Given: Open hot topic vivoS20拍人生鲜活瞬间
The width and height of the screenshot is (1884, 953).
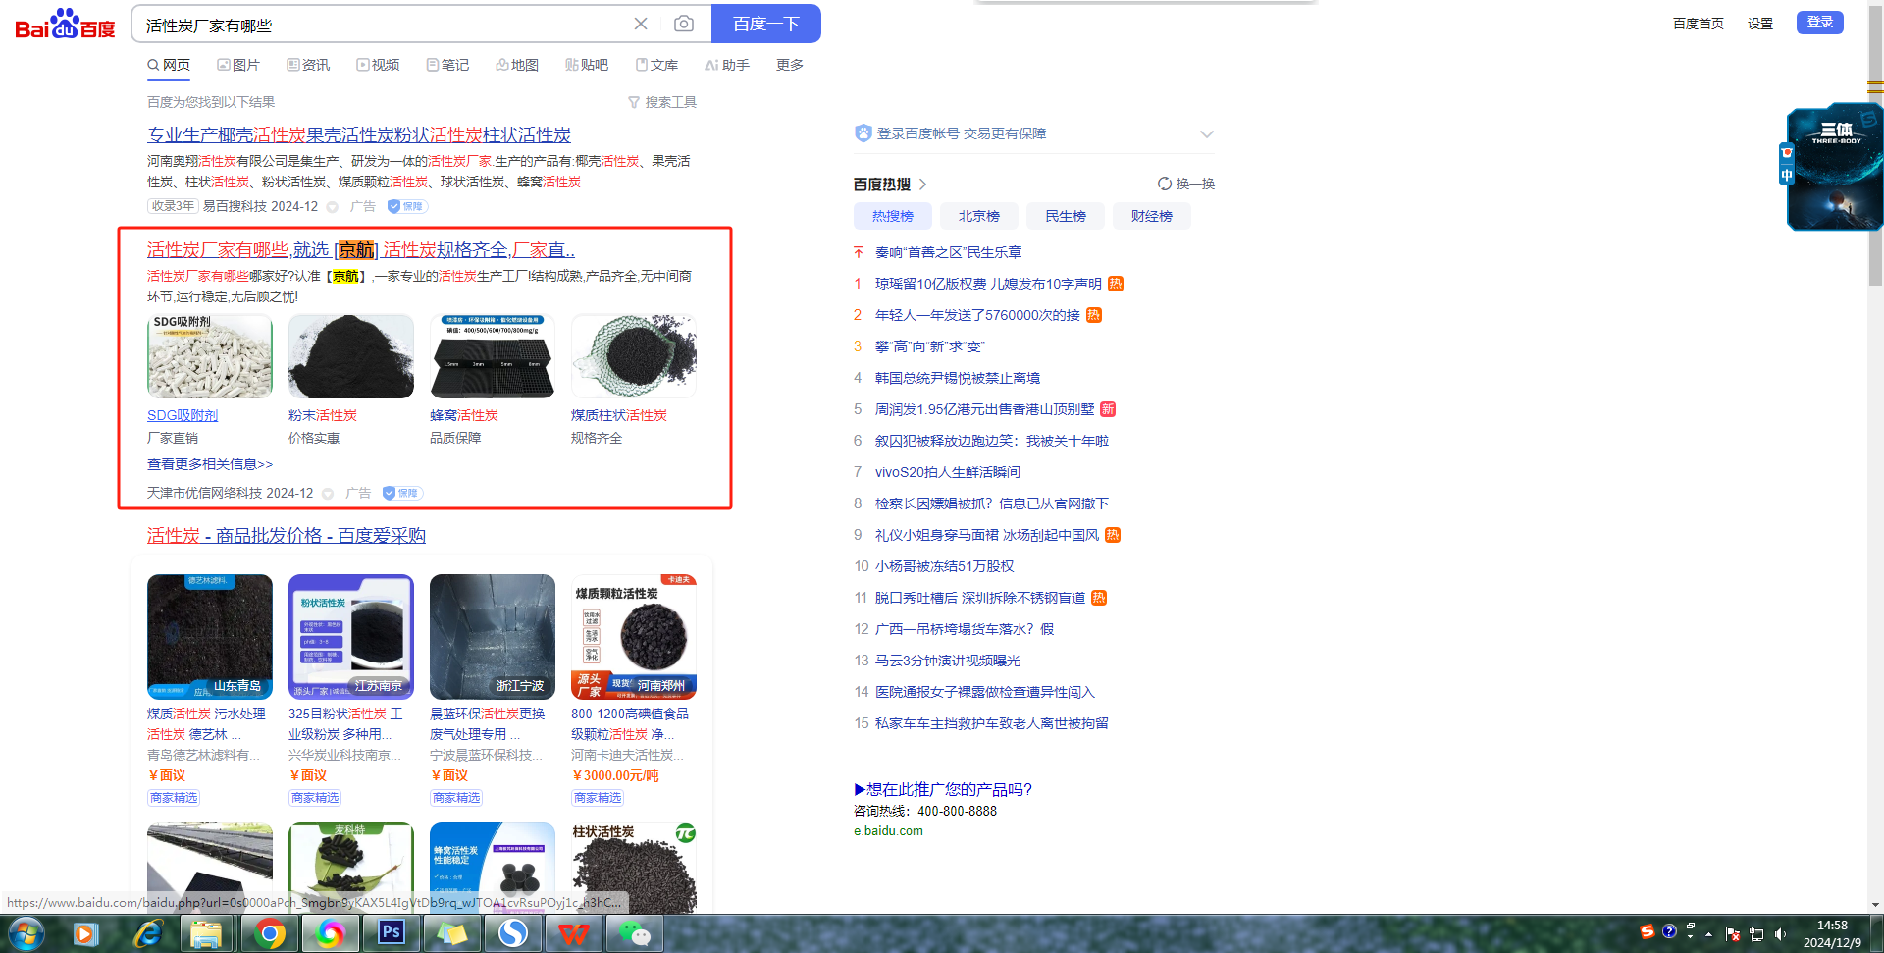Looking at the screenshot, I should (x=948, y=472).
